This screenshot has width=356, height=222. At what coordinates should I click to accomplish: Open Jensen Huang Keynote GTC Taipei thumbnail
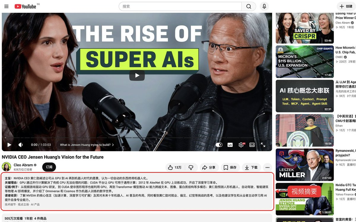[305, 199]
